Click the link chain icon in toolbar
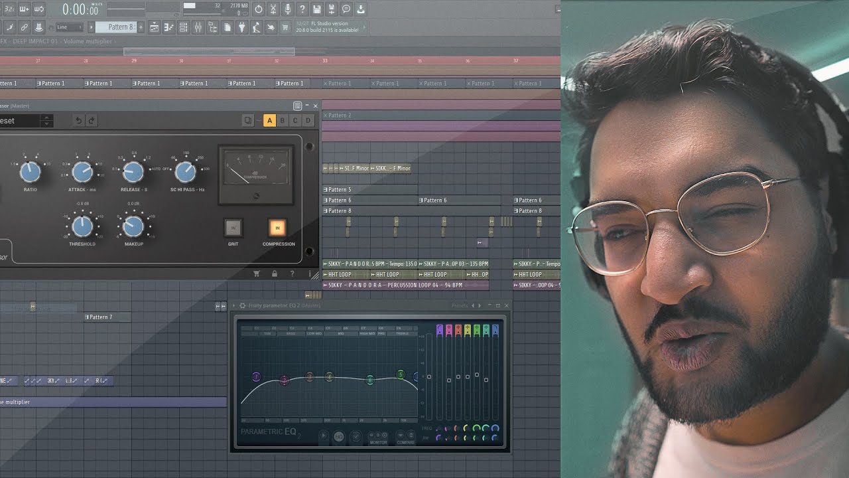The image size is (849, 478). point(25,27)
